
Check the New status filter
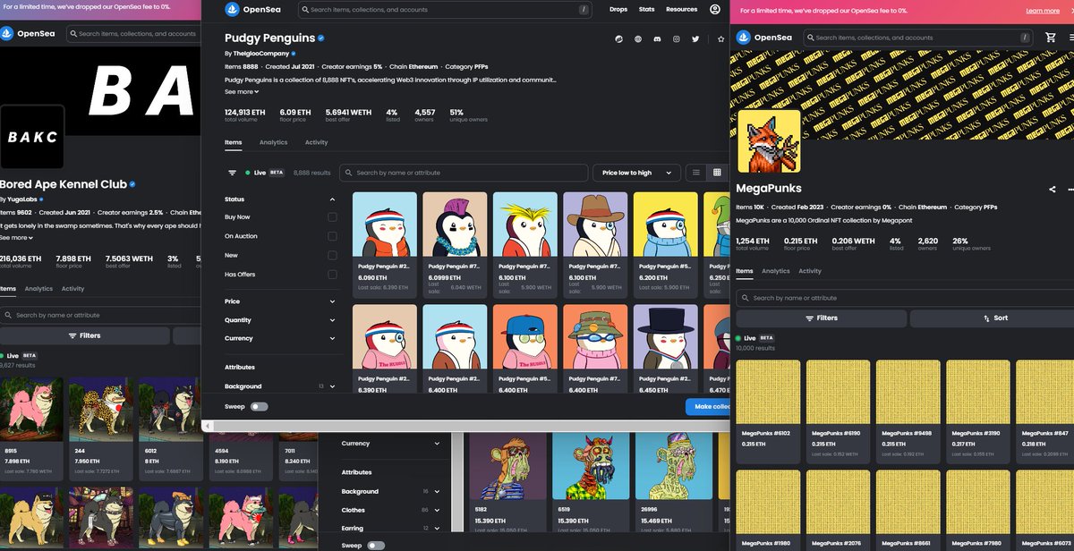(332, 255)
